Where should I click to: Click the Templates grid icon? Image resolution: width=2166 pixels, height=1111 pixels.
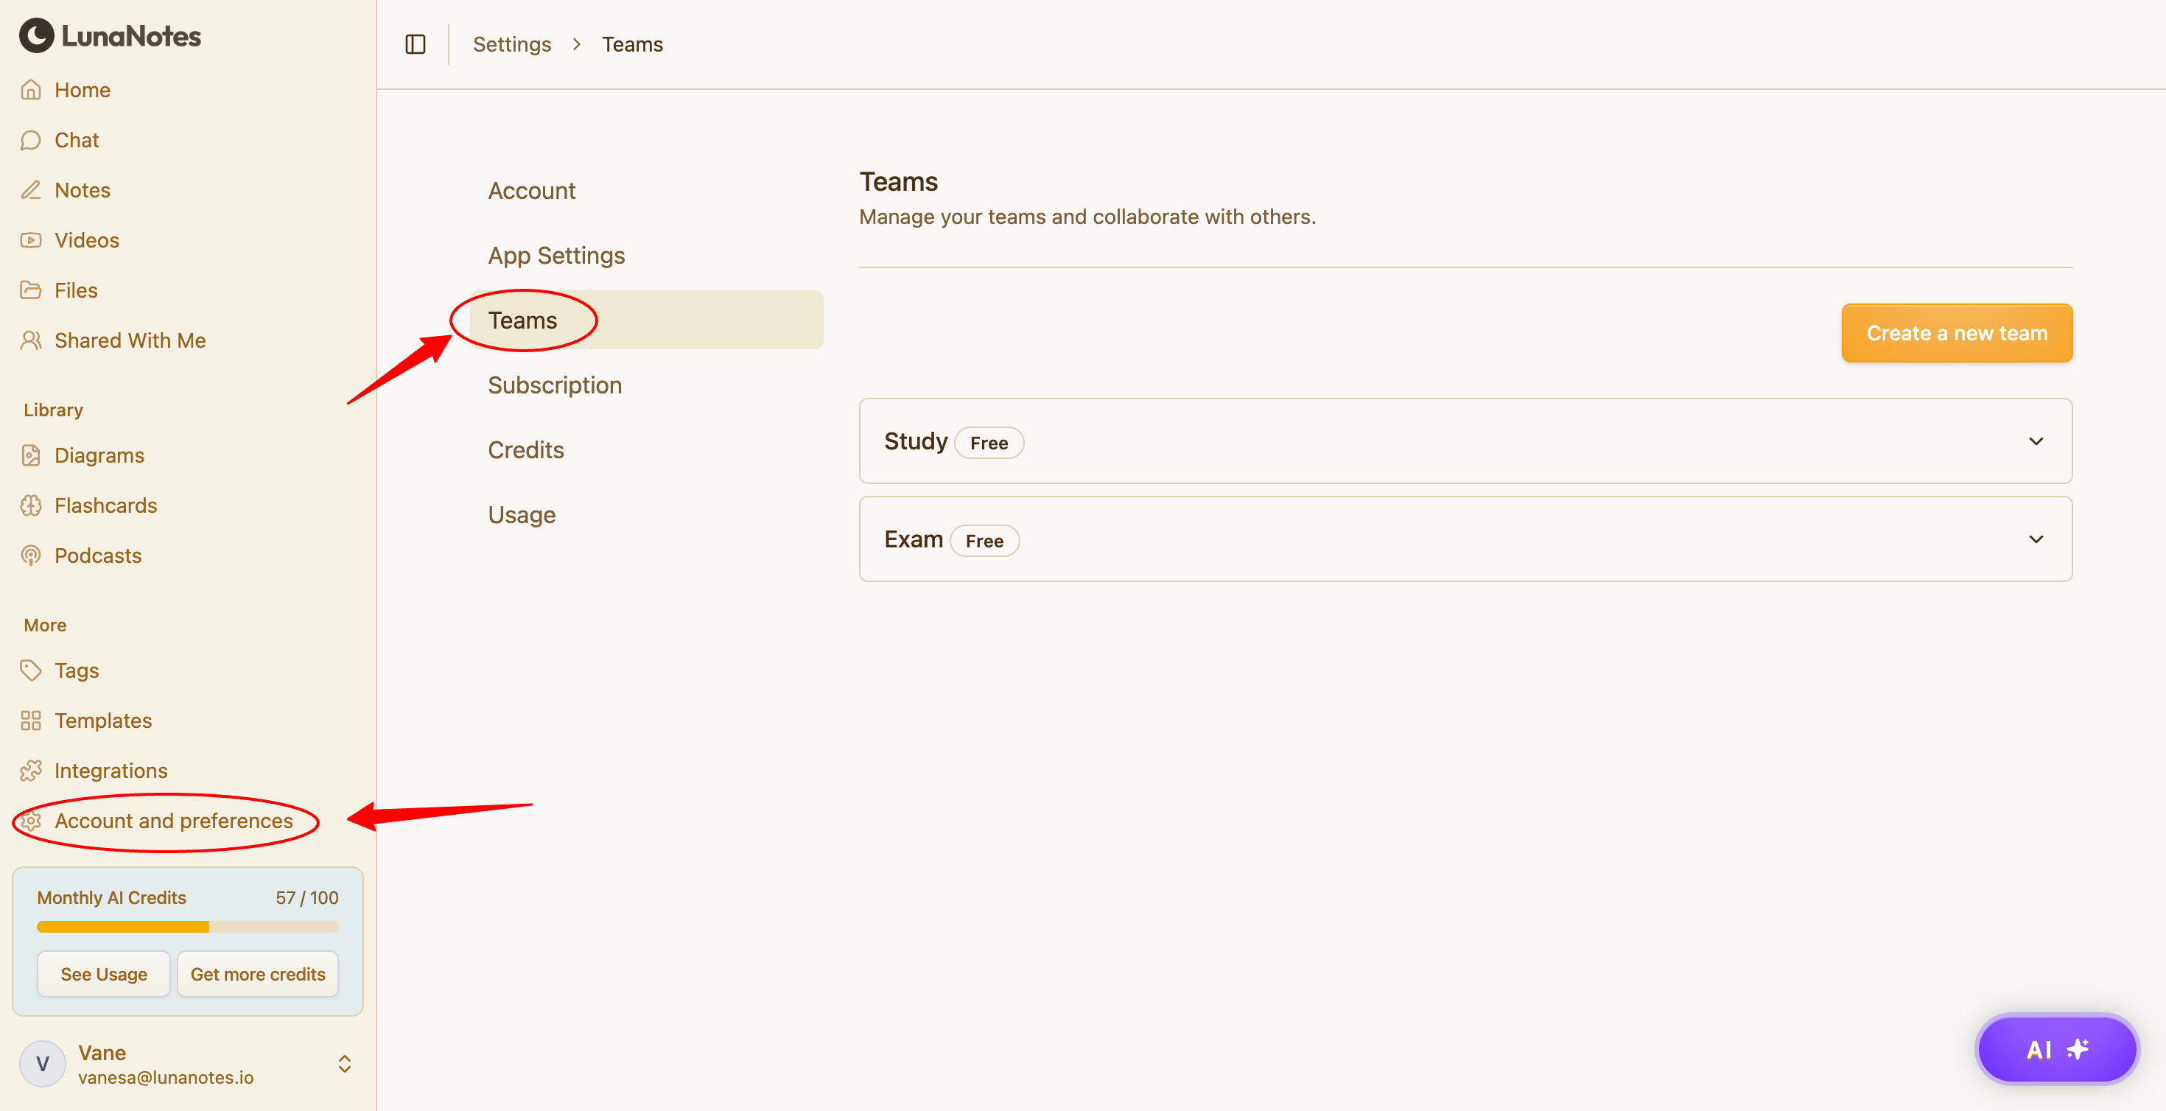31,721
